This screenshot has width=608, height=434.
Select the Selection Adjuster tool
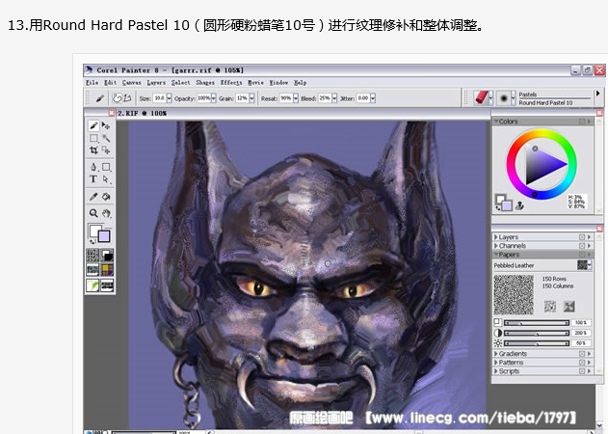(106, 150)
